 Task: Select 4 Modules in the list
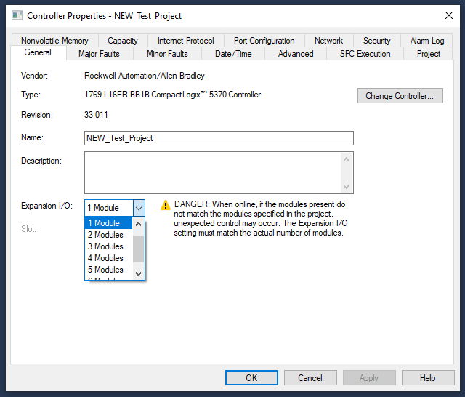click(108, 258)
